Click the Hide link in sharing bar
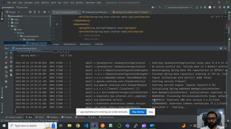This screenshot has height=129, width=231. pyautogui.click(x=151, y=112)
